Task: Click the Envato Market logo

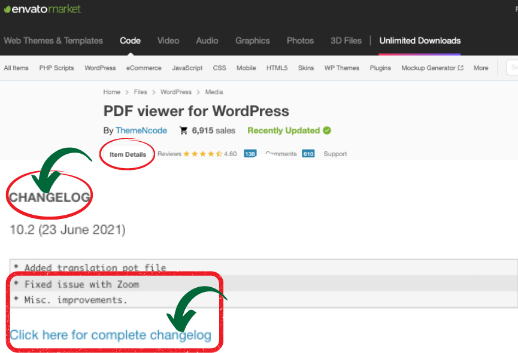Action: click(42, 9)
